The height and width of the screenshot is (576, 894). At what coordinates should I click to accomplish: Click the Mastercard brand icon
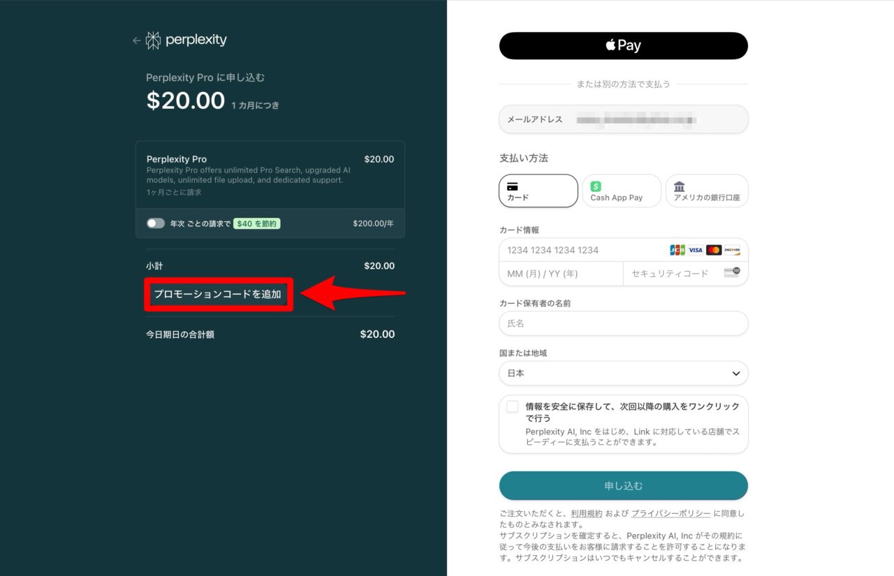point(715,249)
